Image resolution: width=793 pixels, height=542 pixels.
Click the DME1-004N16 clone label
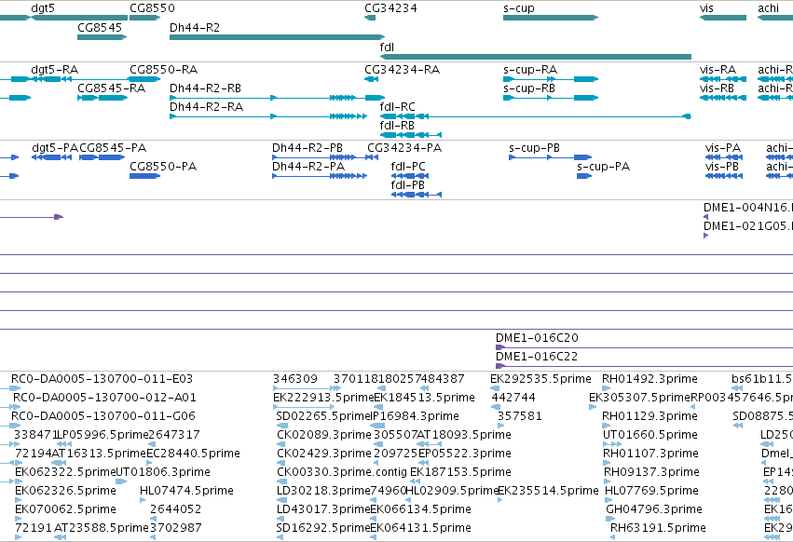point(748,208)
